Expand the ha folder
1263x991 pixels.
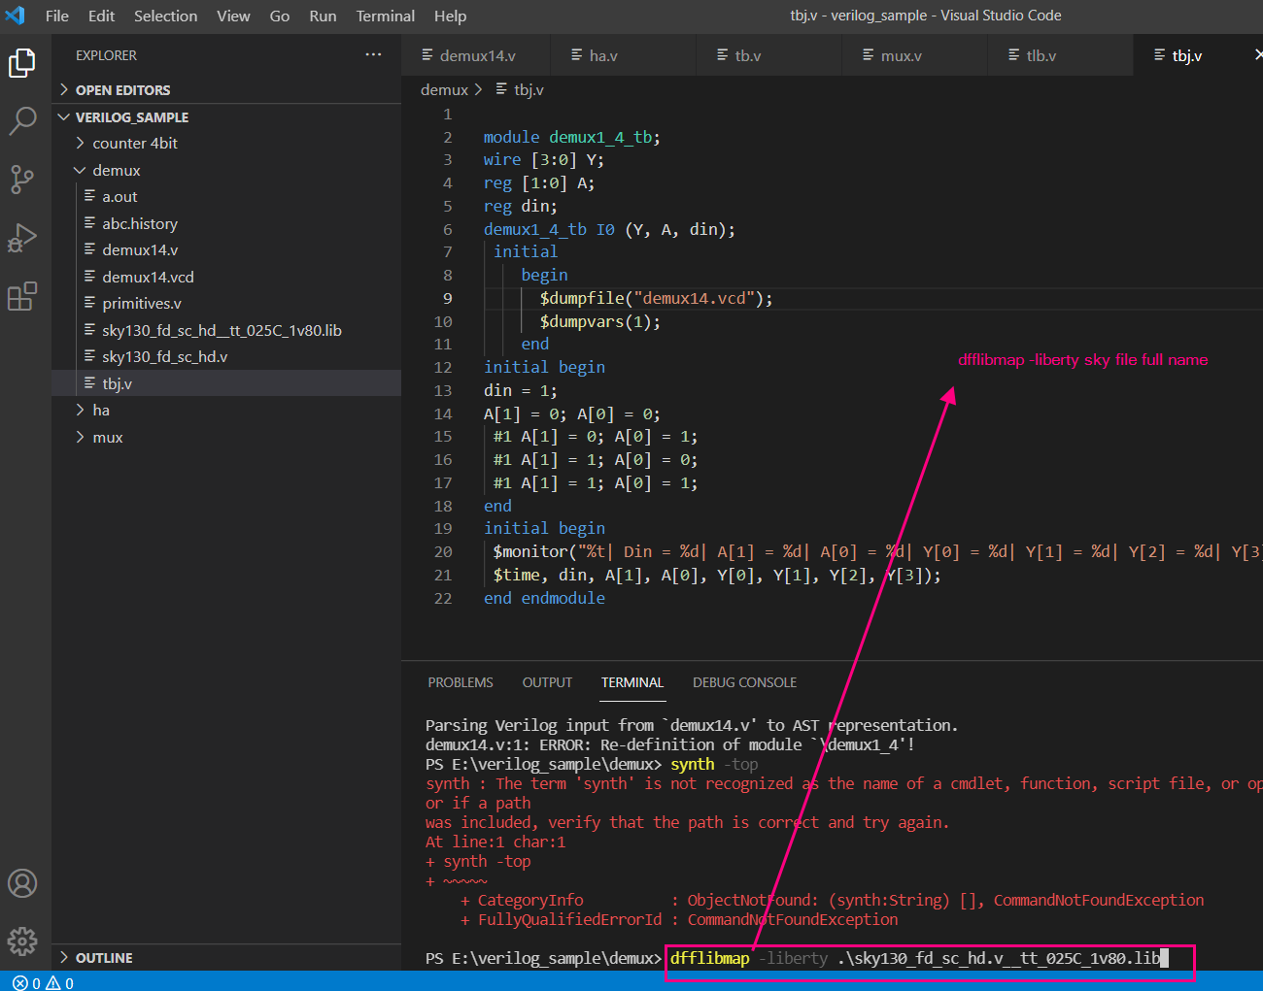tap(101, 410)
